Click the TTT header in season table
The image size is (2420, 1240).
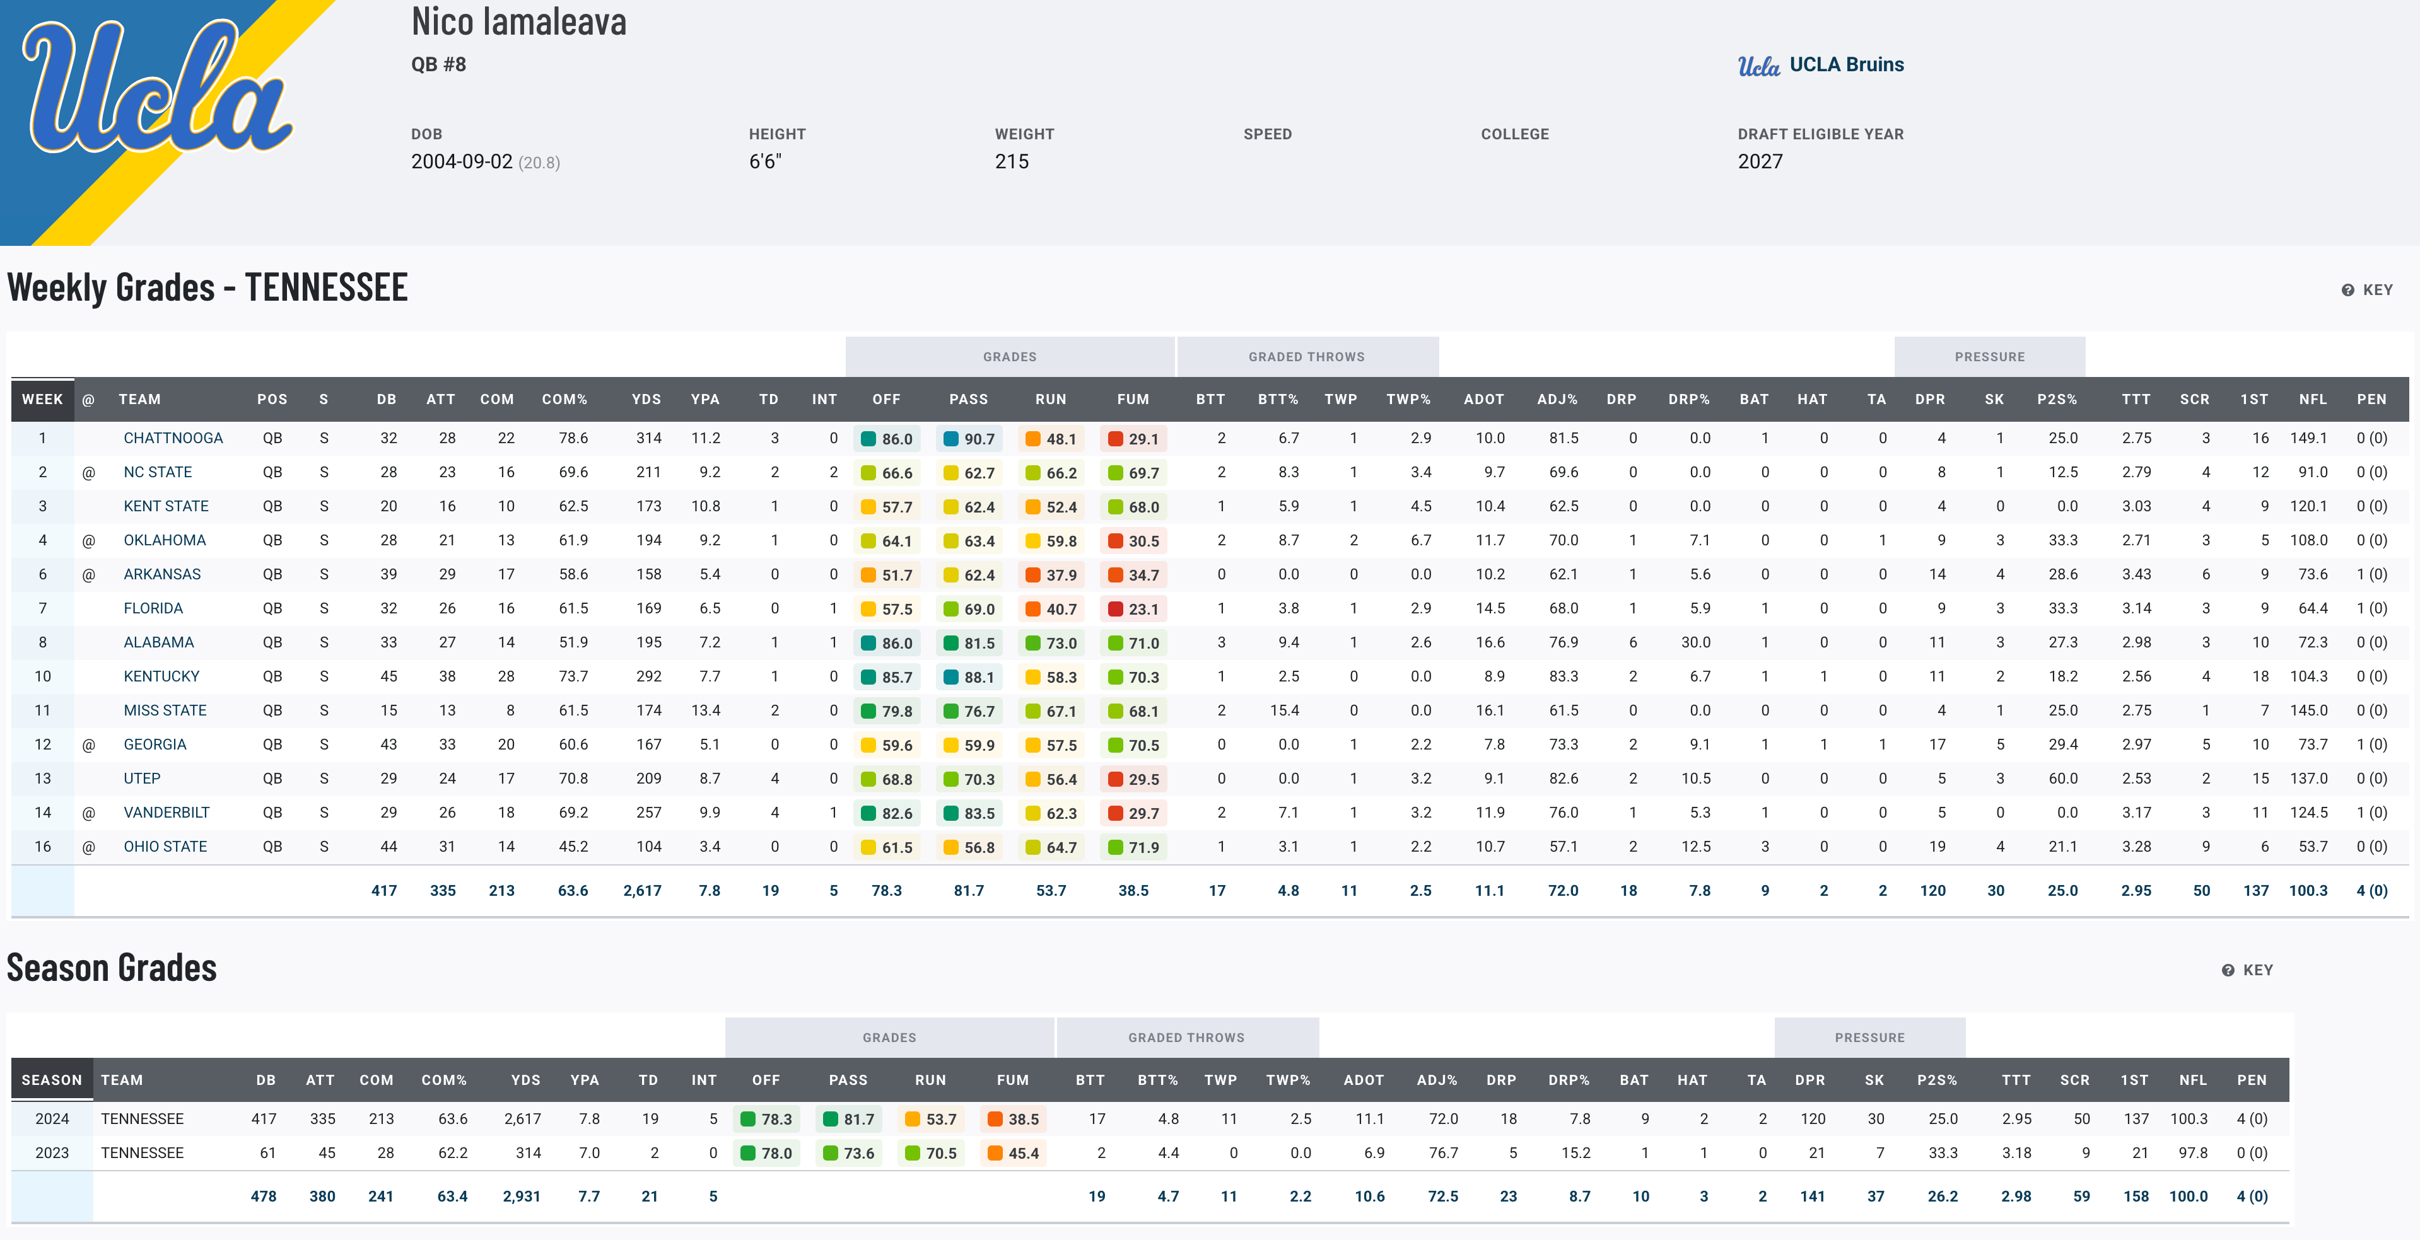[2015, 1081]
